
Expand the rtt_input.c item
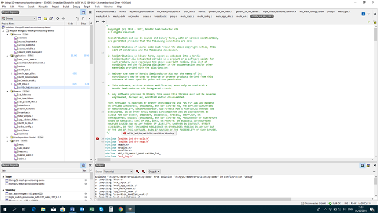click(x=12, y=84)
